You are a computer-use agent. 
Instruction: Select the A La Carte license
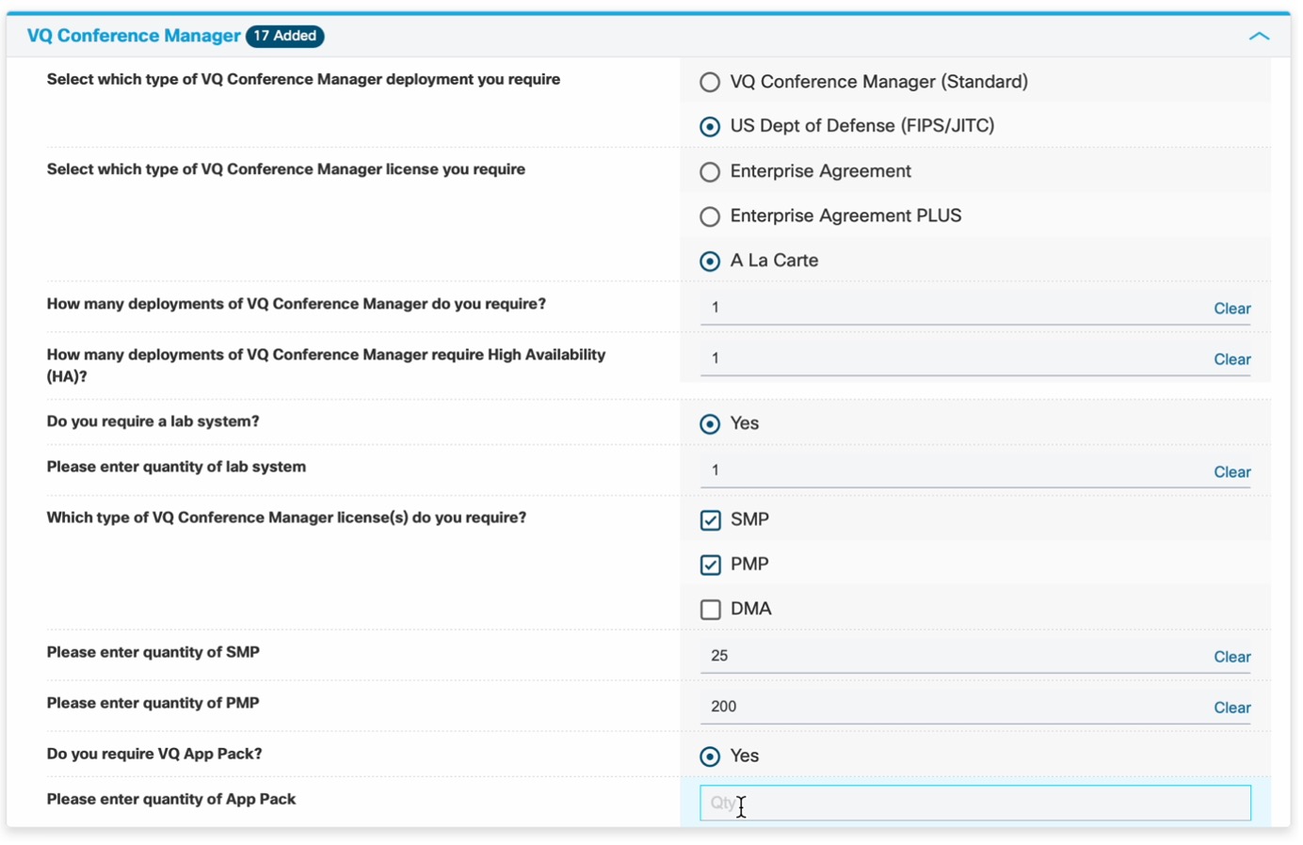pos(710,262)
